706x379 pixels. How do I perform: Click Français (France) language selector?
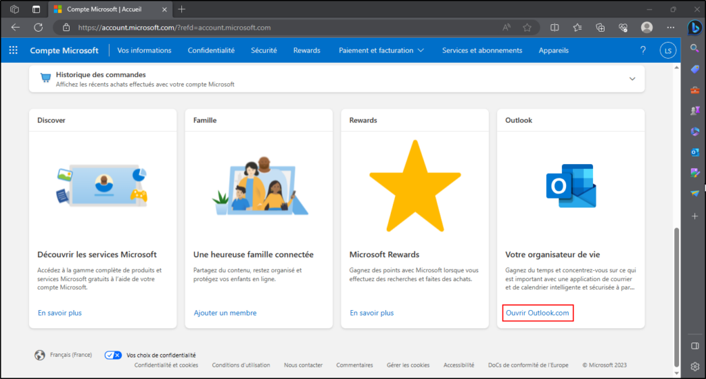[71, 355]
